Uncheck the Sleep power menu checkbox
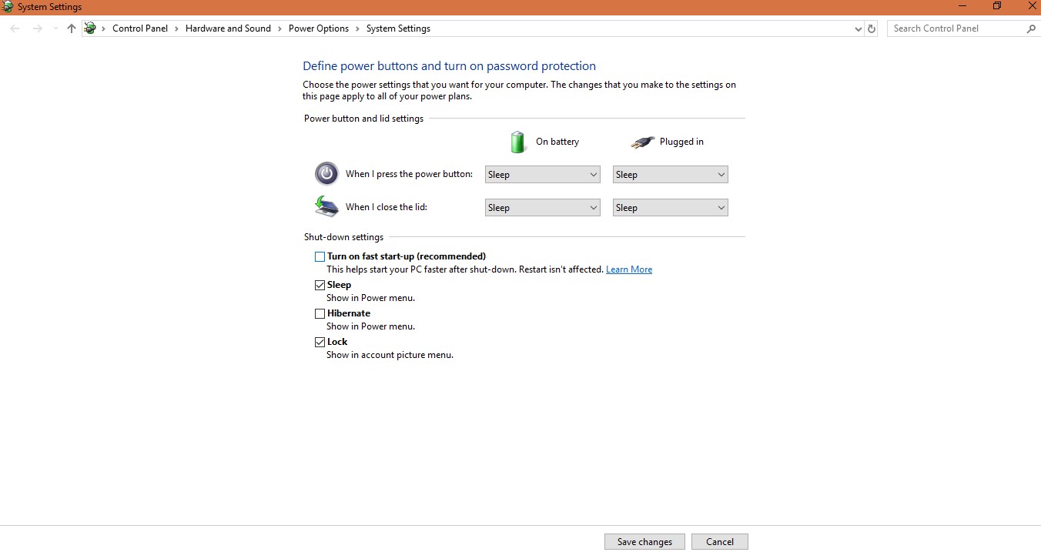Viewport: 1041px width, 552px height. tap(320, 285)
